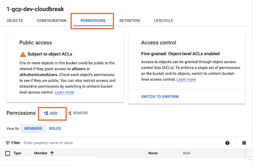Click the Member column sort arrow

coord(52,153)
